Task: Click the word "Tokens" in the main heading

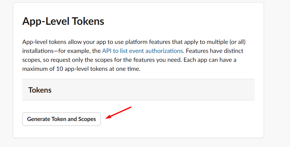Action: [x=88, y=22]
